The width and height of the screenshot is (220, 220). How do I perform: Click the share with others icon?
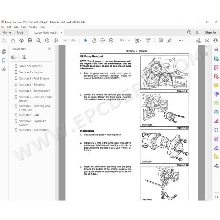point(216,41)
